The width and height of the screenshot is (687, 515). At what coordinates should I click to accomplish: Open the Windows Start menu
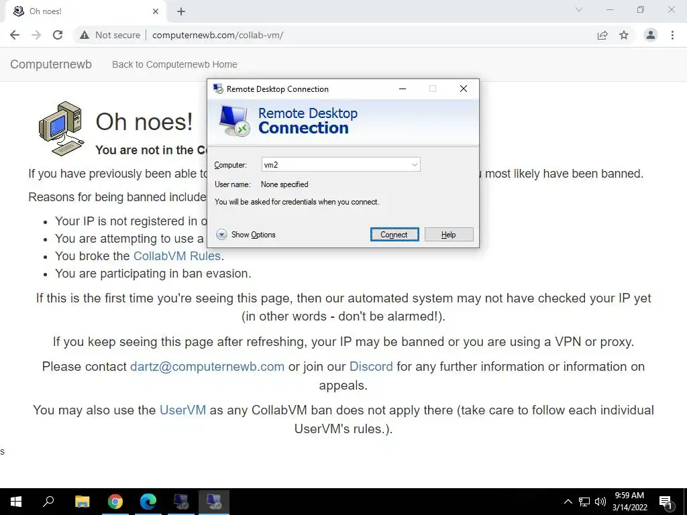point(16,502)
